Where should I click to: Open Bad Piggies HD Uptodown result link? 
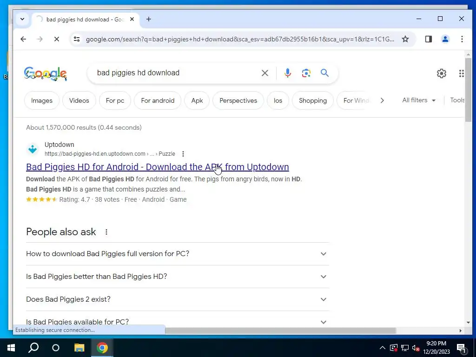[157, 167]
